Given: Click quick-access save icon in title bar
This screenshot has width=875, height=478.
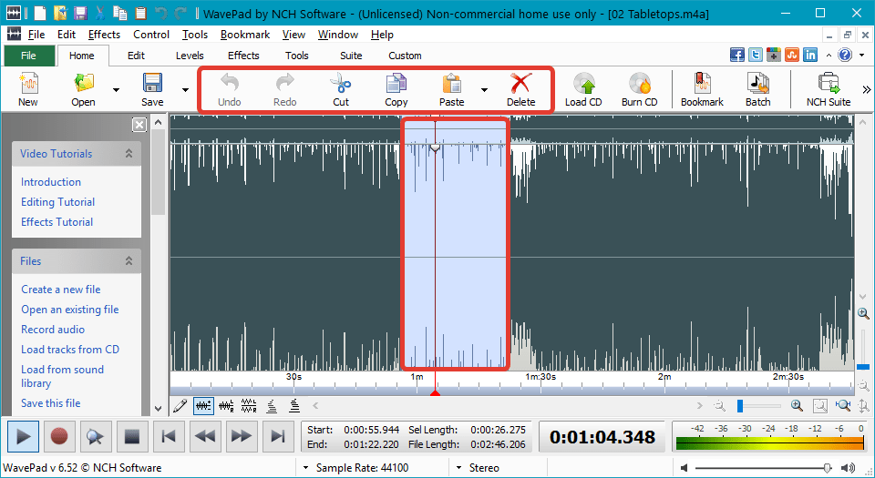Looking at the screenshot, I should (80, 13).
